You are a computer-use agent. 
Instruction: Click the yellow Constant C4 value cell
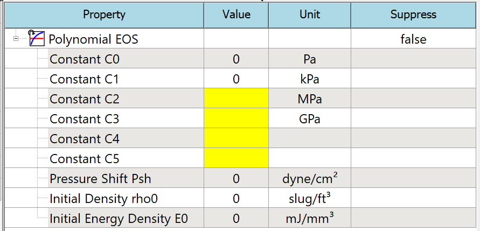pos(236,139)
